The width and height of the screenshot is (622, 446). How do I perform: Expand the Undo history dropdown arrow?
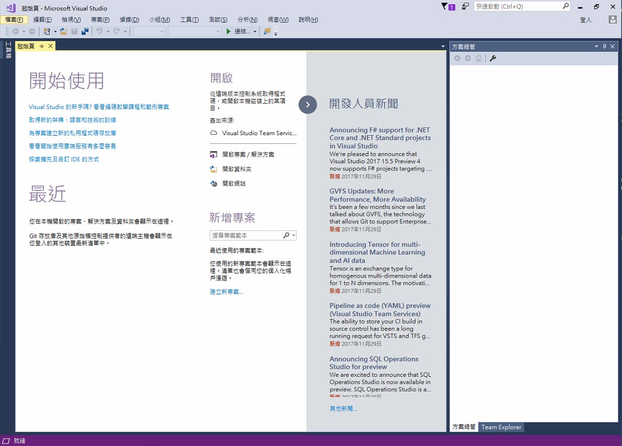point(108,32)
